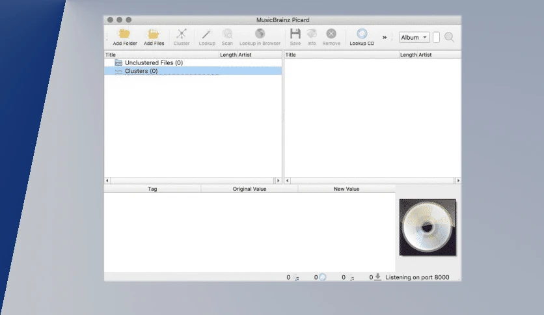Click the files count music note icon
Screen dimensions: 544x315
(296, 277)
